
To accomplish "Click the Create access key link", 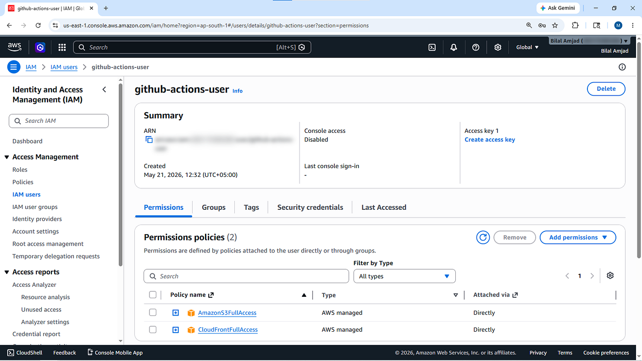I will point(490,140).
